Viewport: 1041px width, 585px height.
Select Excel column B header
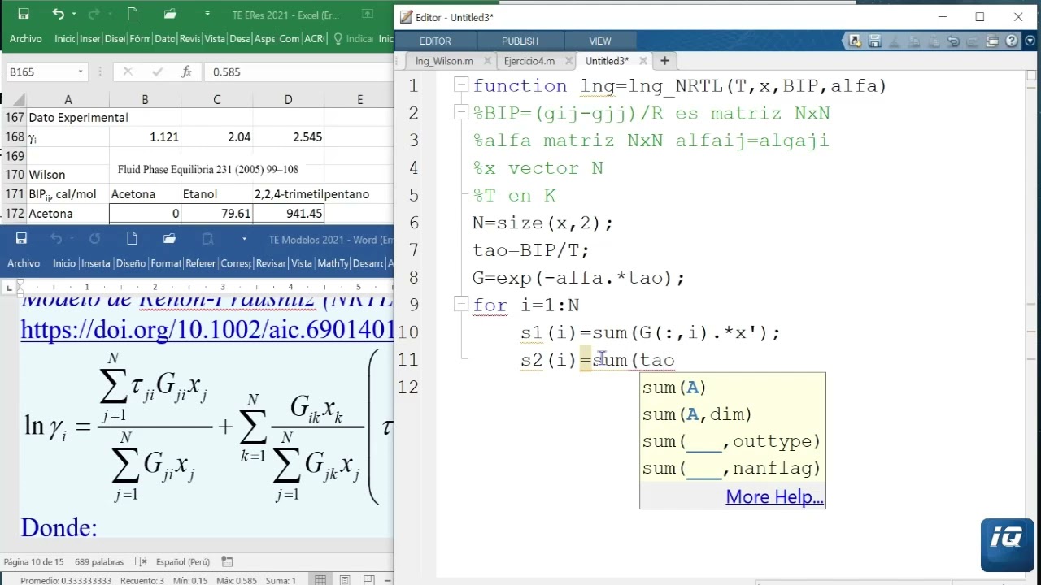pyautogui.click(x=145, y=99)
